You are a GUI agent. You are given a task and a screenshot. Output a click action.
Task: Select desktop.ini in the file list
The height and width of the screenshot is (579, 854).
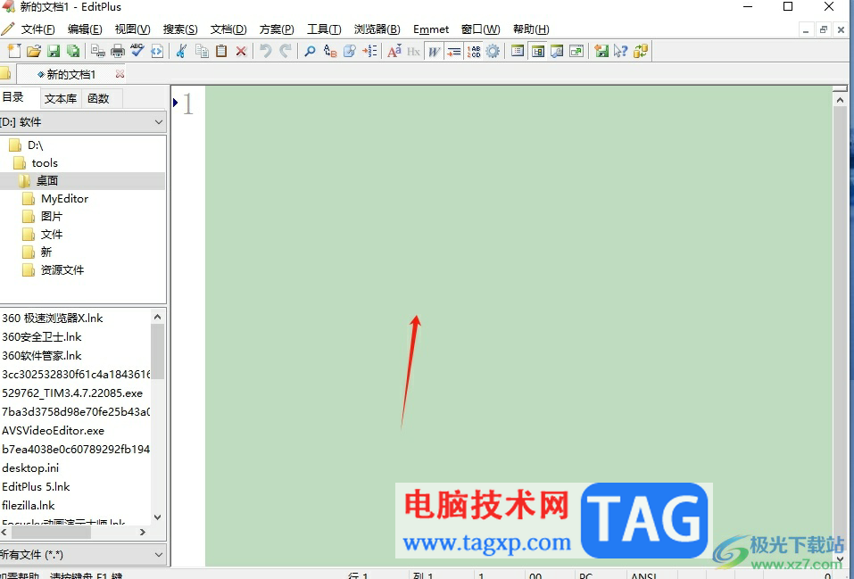(x=30, y=467)
